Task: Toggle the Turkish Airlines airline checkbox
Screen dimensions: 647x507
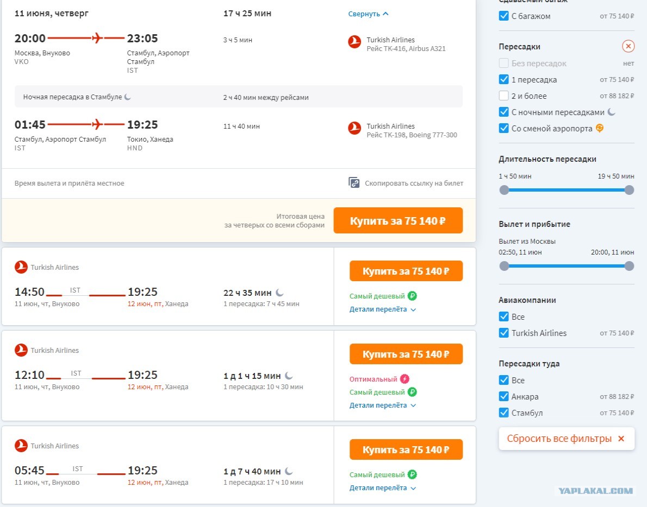Action: coord(503,333)
